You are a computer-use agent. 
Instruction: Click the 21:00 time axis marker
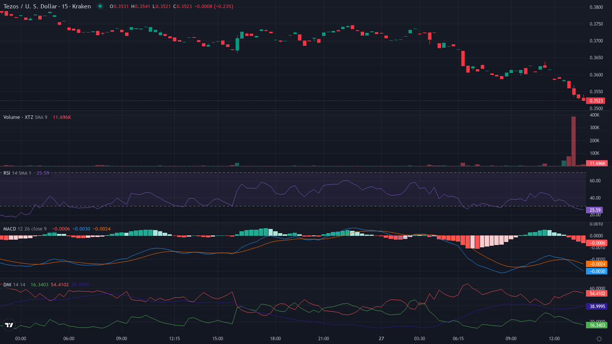tap(323, 338)
